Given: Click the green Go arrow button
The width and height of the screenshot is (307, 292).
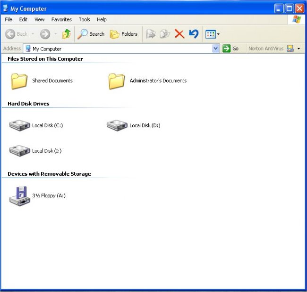Looking at the screenshot, I should 227,49.
